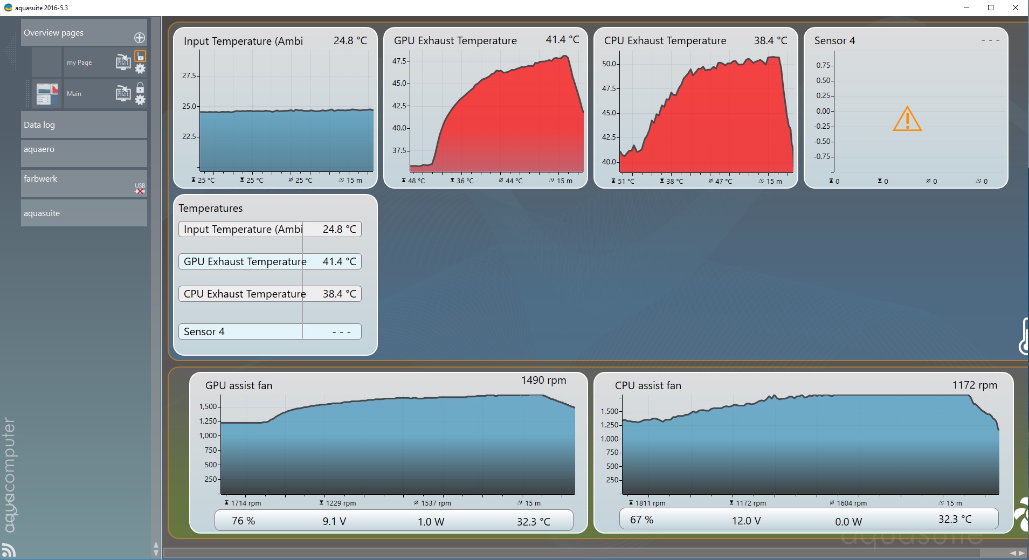1029x560 pixels.
Task: Click the desktop mode icon for Main page
Action: [x=123, y=93]
